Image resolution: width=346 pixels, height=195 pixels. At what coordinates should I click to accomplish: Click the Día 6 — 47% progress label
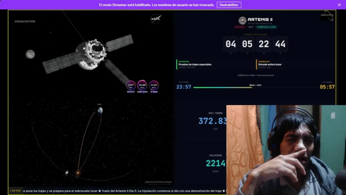tap(255, 85)
